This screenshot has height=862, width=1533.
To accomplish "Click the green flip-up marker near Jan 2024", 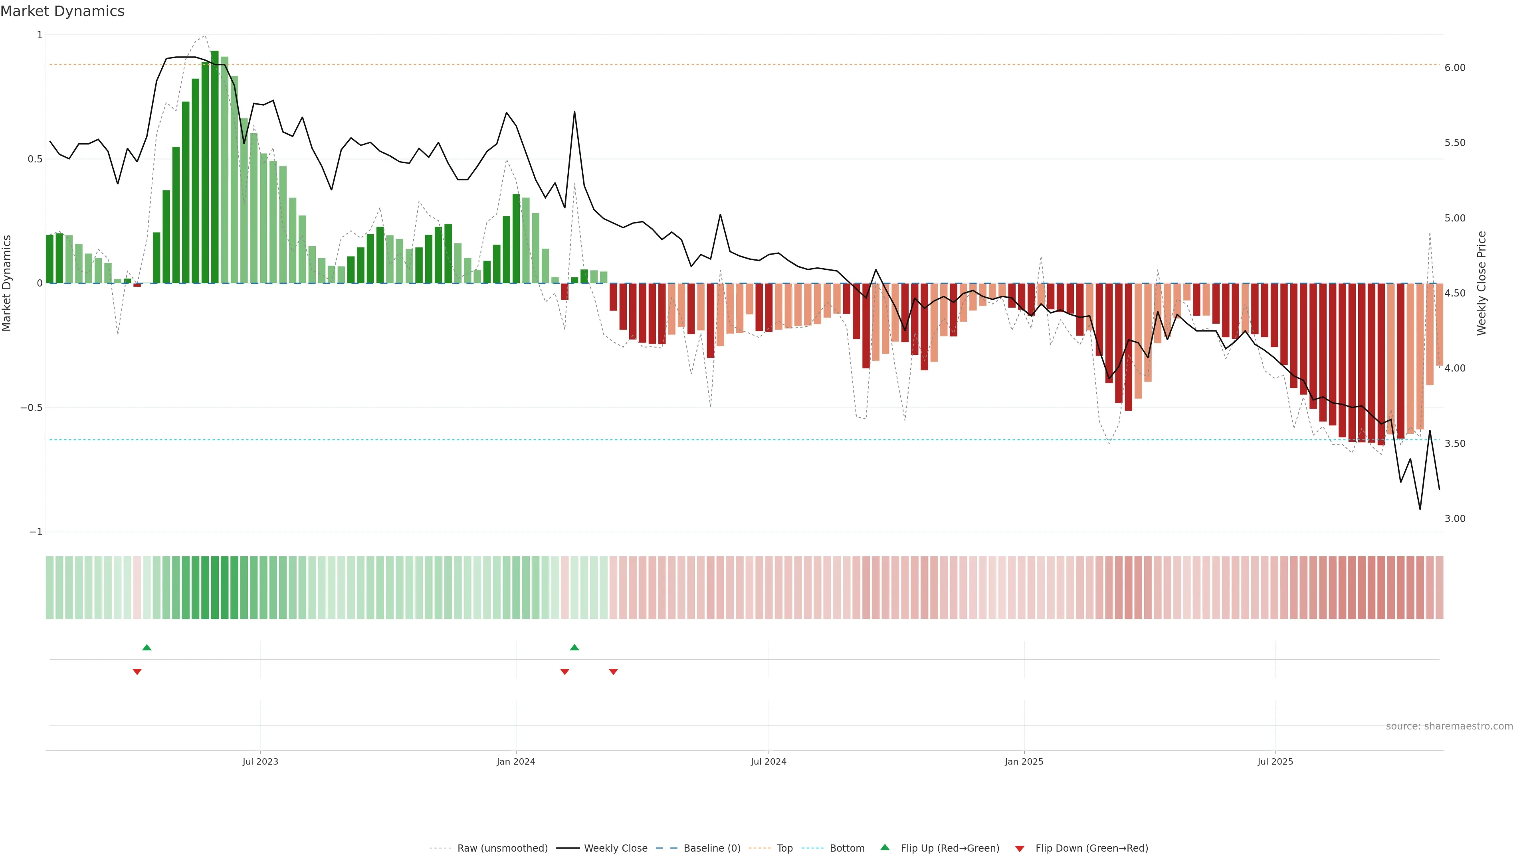I will pyautogui.click(x=574, y=647).
